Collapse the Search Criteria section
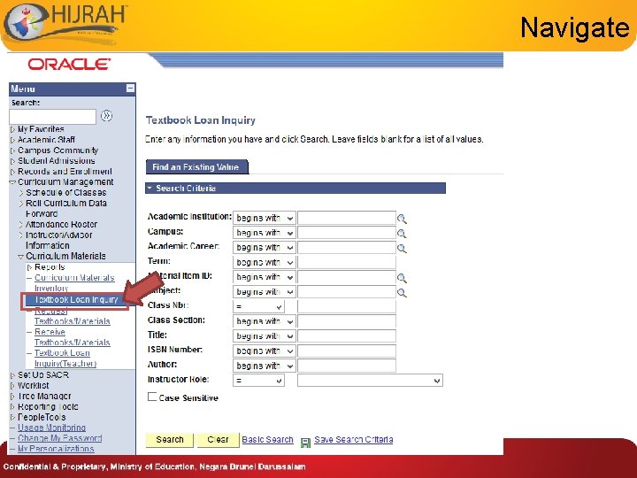 tap(150, 189)
